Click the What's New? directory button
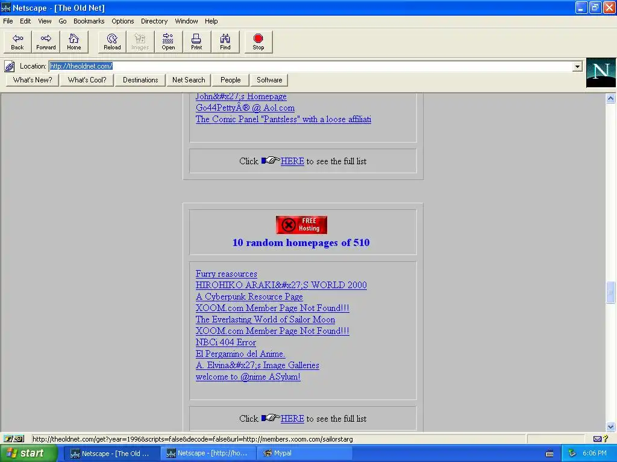The height and width of the screenshot is (462, 617). 33,80
